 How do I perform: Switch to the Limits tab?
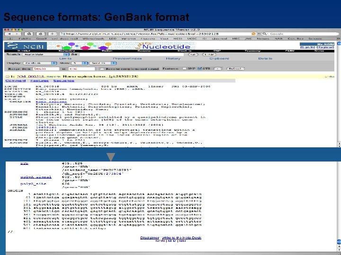point(65,59)
